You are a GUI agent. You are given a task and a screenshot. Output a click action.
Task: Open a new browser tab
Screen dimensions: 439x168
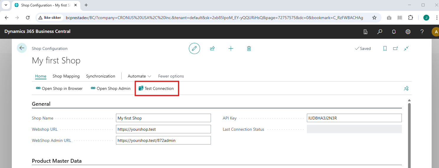(x=86, y=5)
